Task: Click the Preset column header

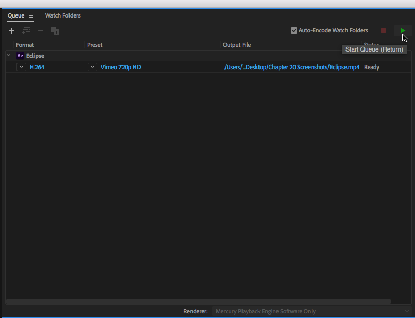Action: pos(95,45)
